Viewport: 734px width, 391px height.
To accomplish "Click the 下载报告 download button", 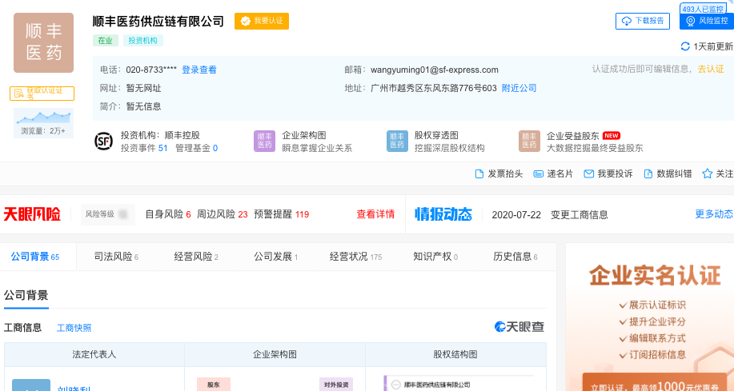I will coord(642,21).
